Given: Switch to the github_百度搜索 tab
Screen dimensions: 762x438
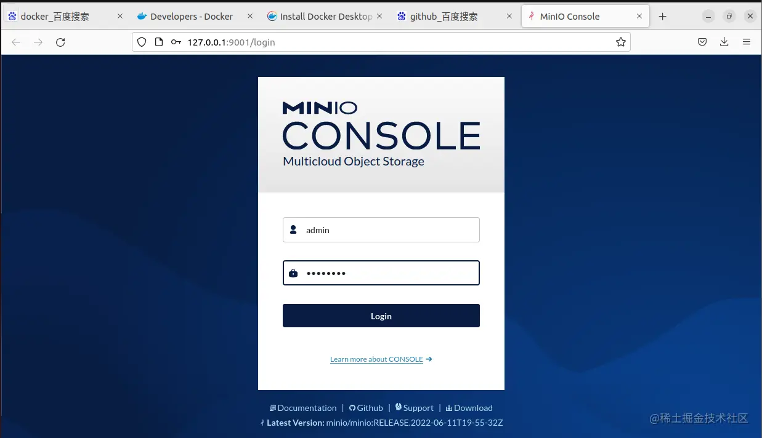Looking at the screenshot, I should tap(455, 17).
